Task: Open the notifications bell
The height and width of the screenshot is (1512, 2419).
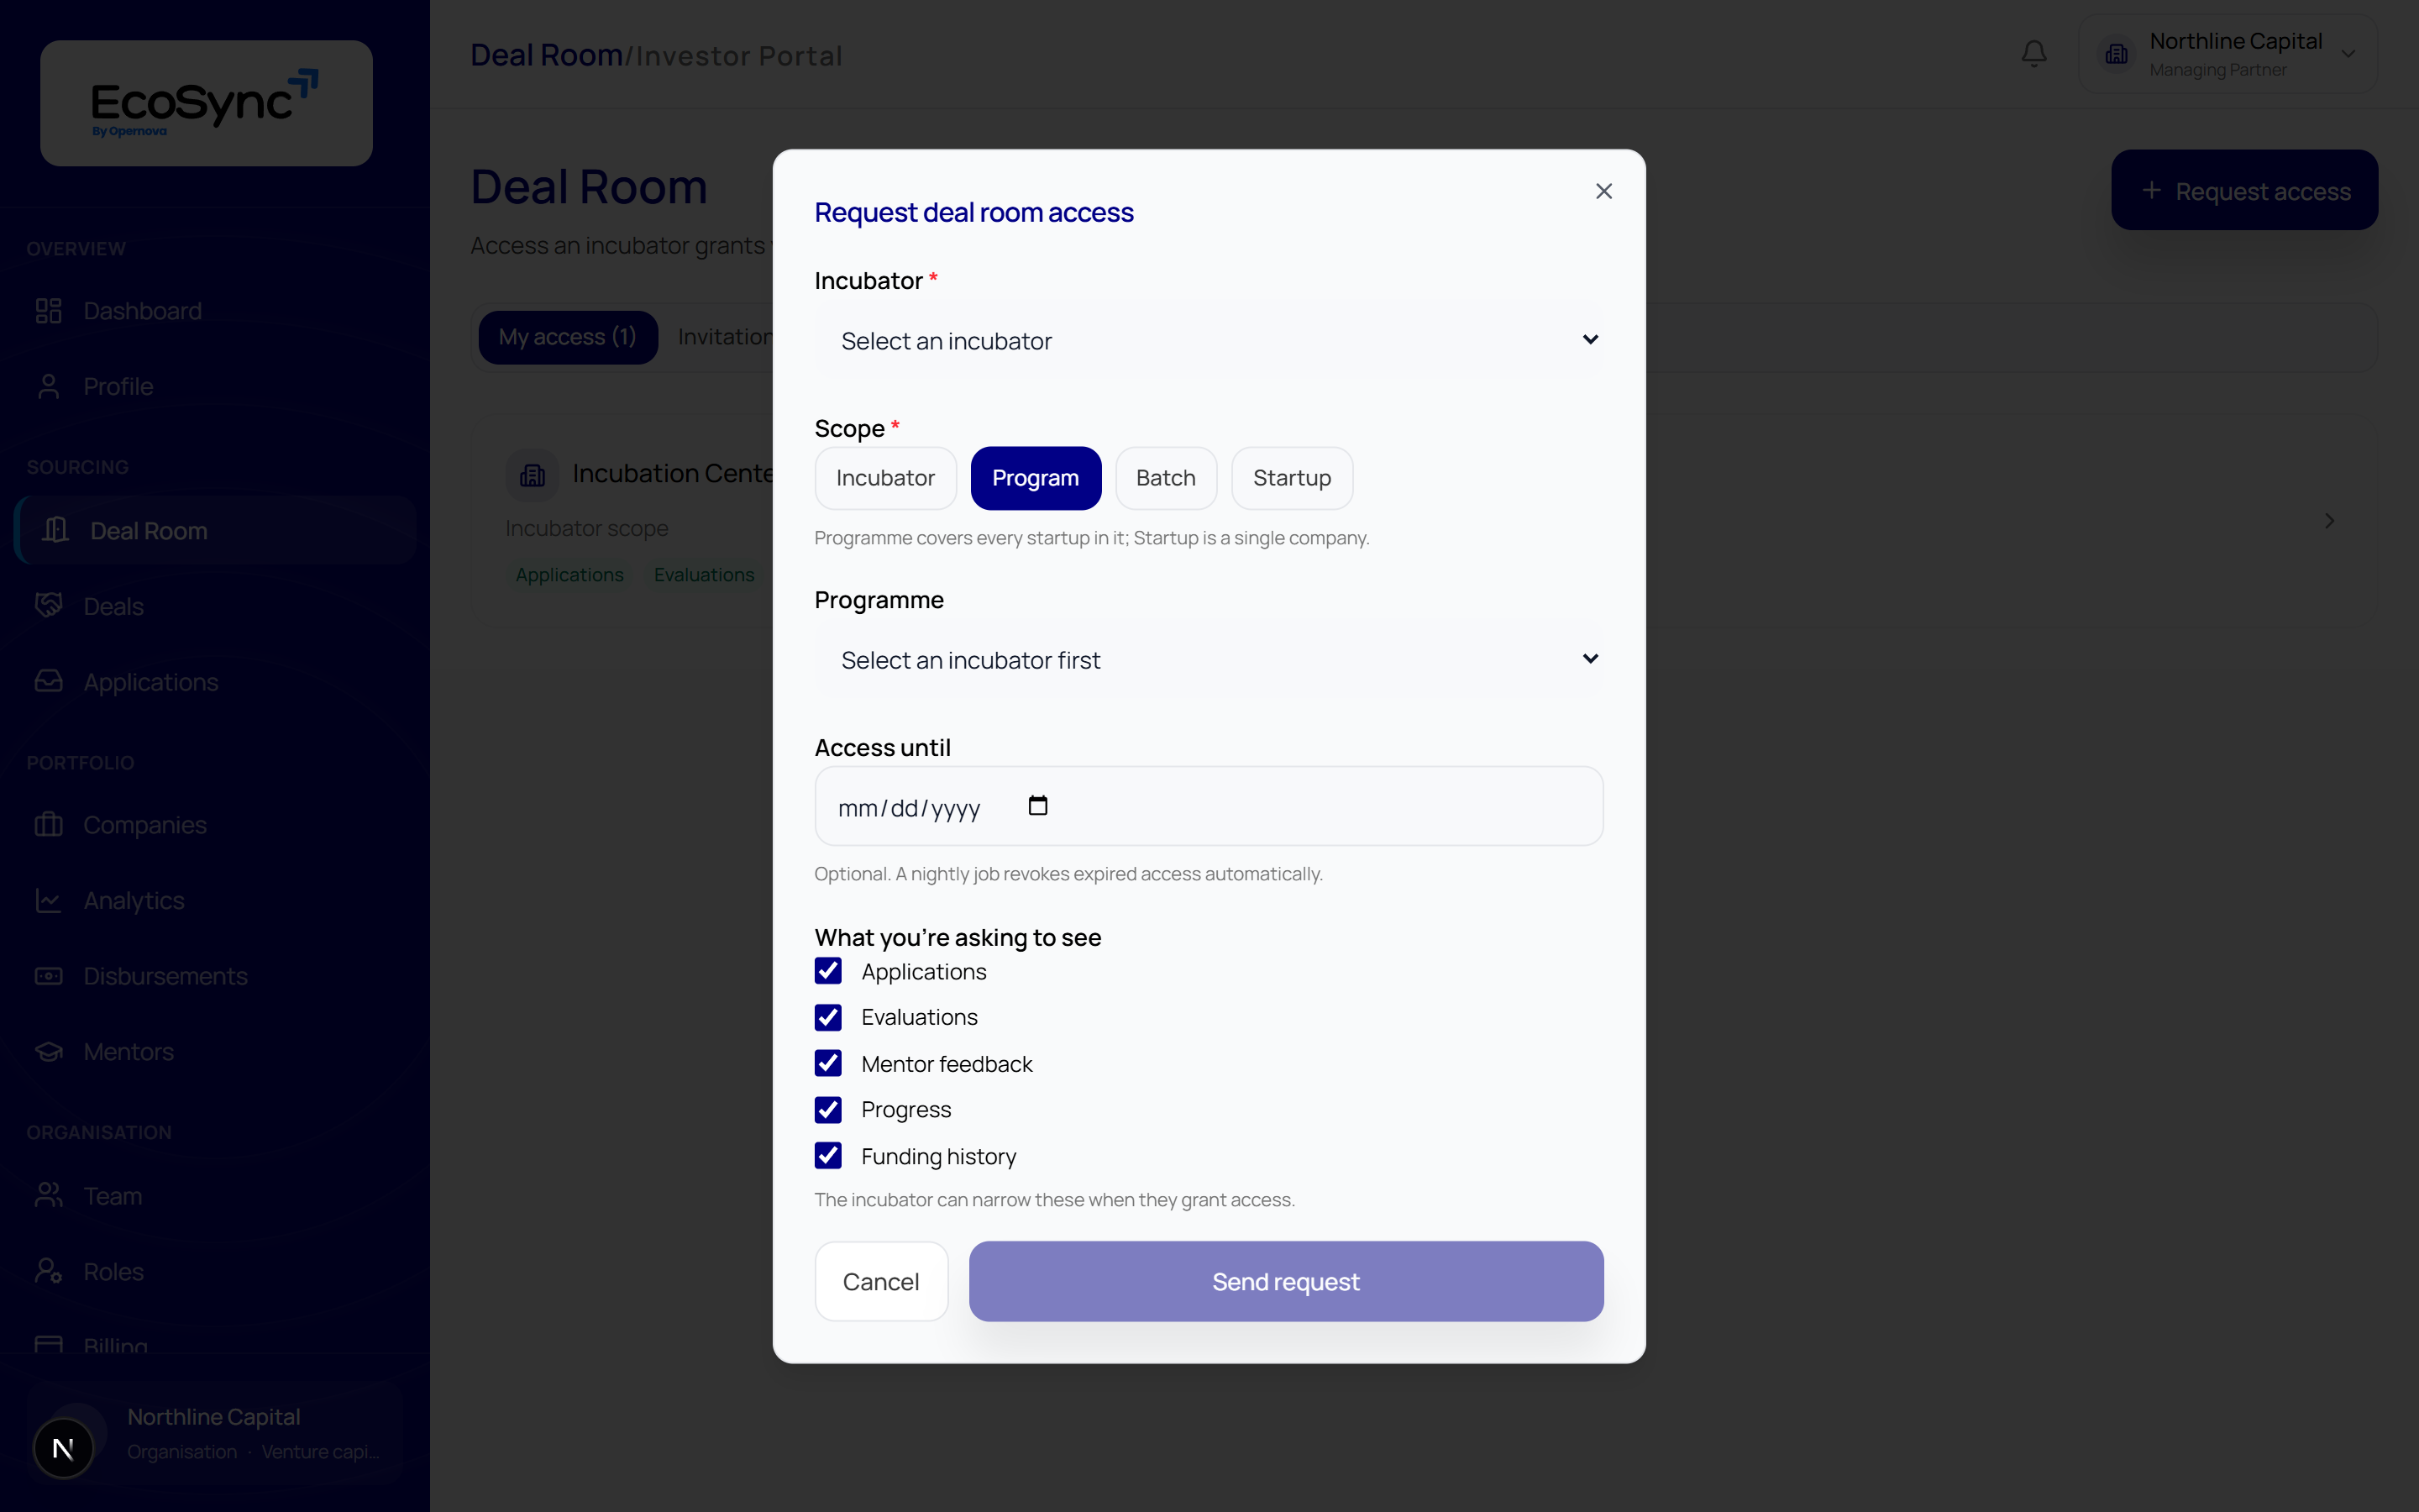Action: click(x=2033, y=53)
